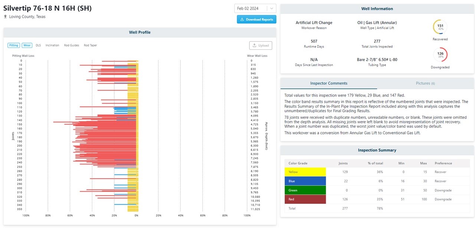This screenshot has width=475, height=228.
Task: Click the 22 joints cell in Blue row
Action: click(x=346, y=181)
